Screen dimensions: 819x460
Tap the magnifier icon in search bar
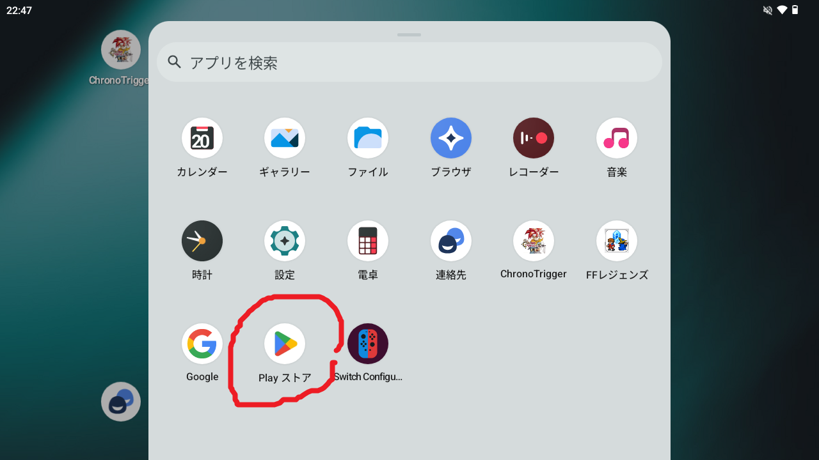click(x=175, y=61)
